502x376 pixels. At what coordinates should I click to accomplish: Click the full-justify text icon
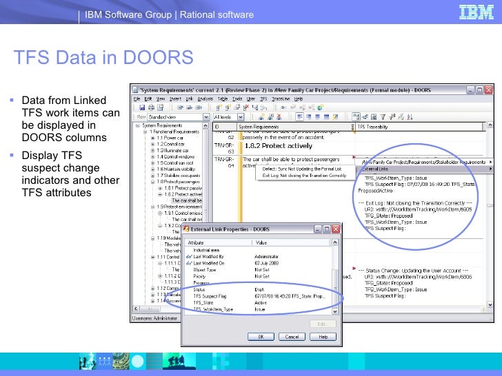pos(326,117)
